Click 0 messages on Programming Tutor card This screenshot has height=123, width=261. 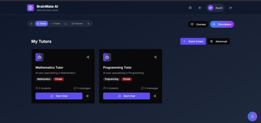pos(150,88)
